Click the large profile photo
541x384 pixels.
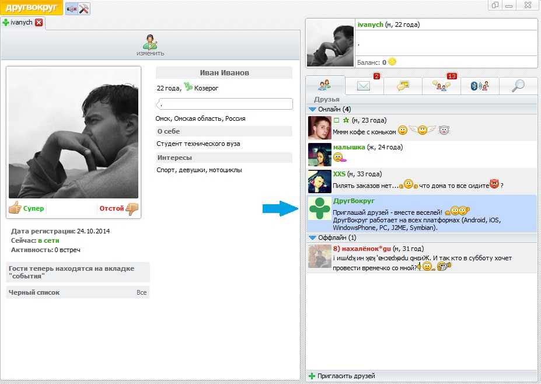point(74,133)
